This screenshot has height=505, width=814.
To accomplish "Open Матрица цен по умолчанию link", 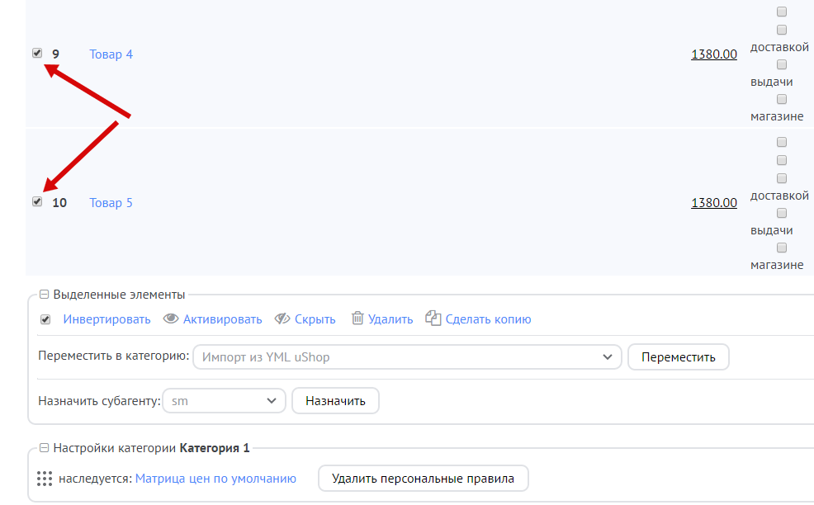I will (x=215, y=479).
